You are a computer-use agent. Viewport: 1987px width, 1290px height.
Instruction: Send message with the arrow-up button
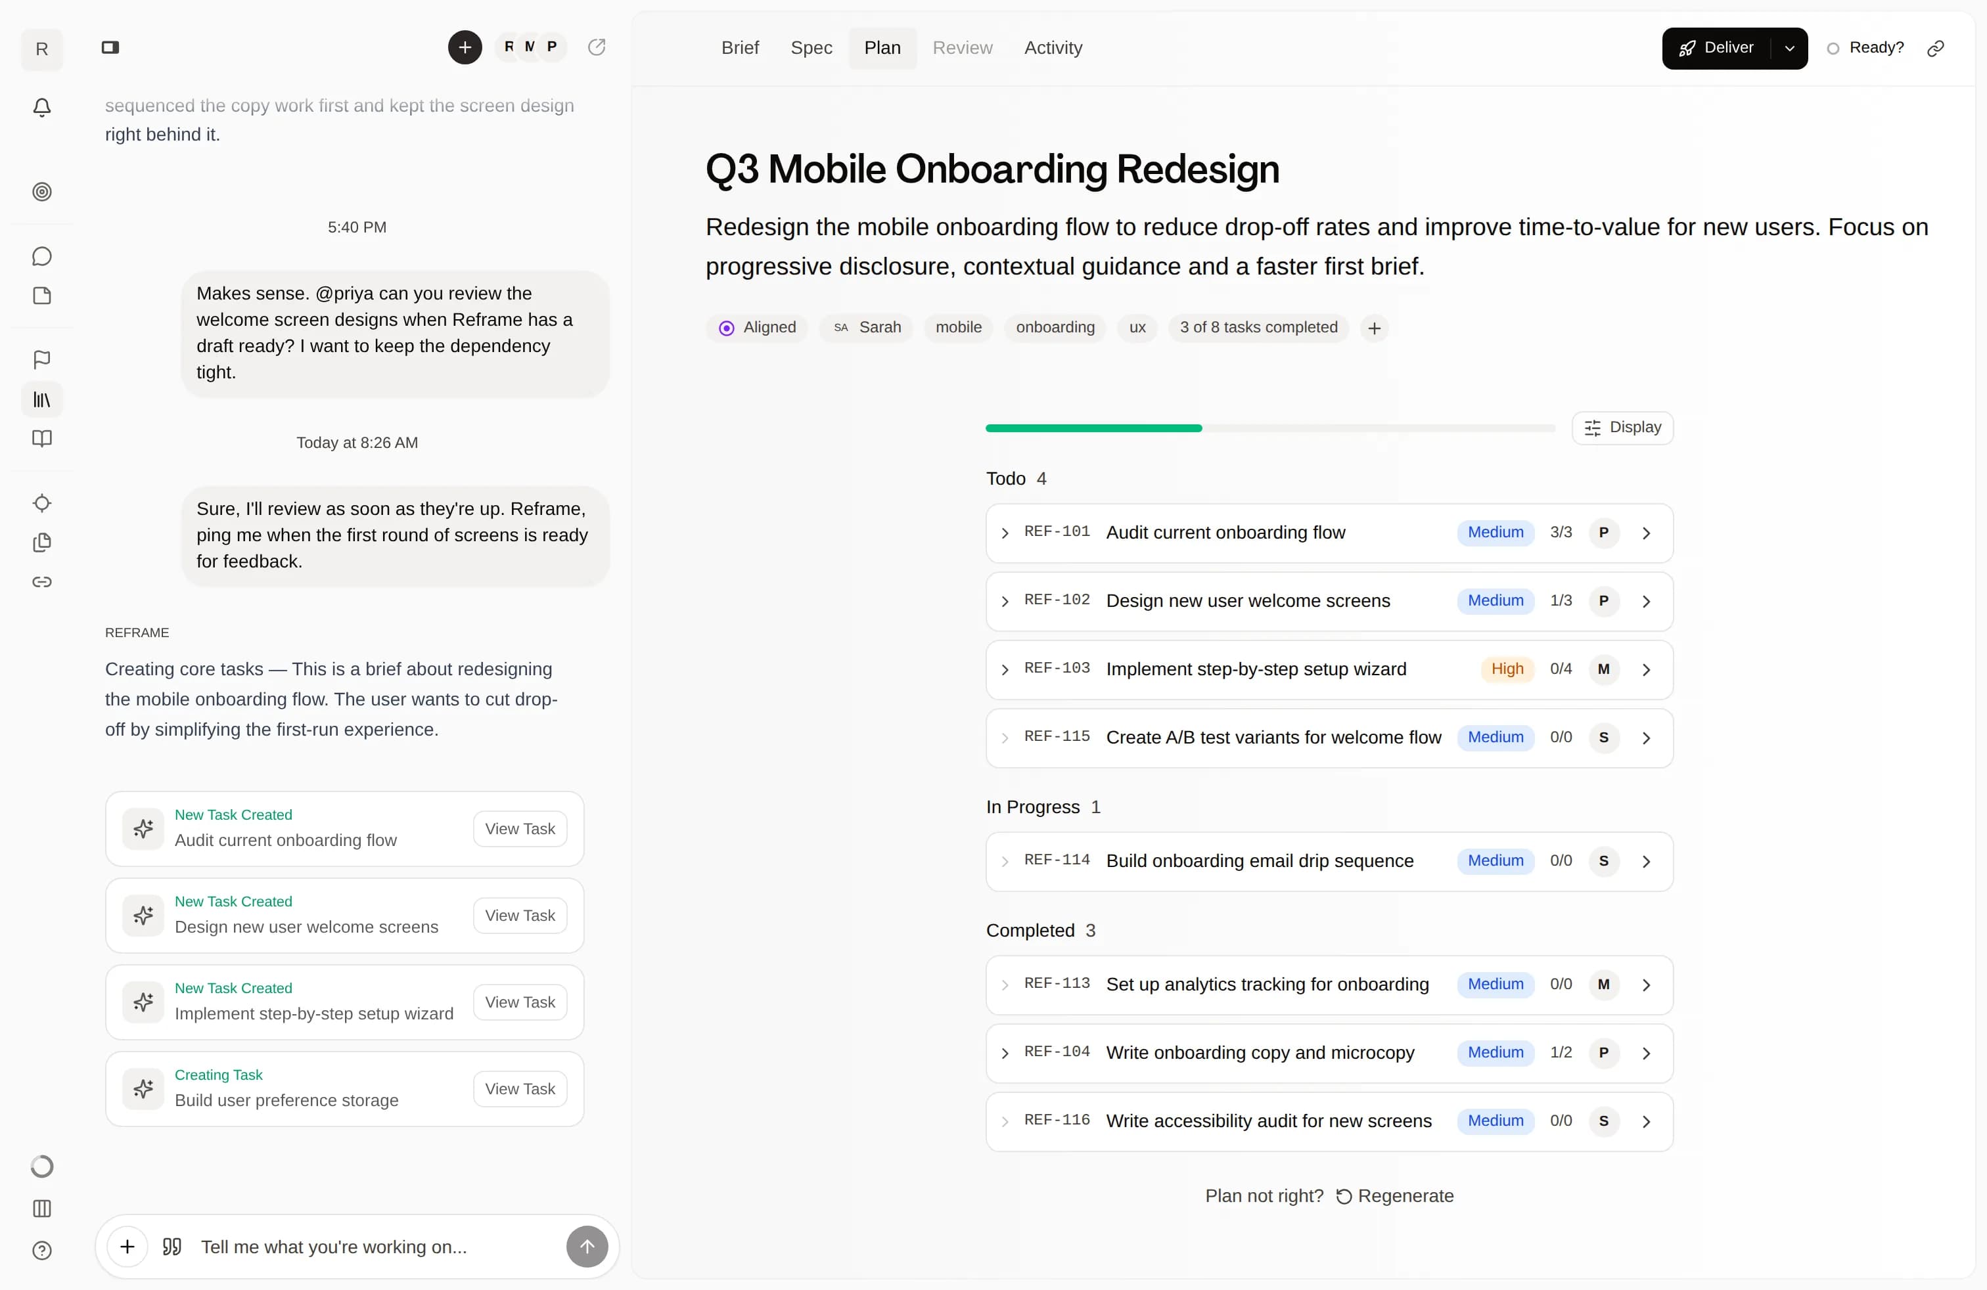(x=587, y=1247)
